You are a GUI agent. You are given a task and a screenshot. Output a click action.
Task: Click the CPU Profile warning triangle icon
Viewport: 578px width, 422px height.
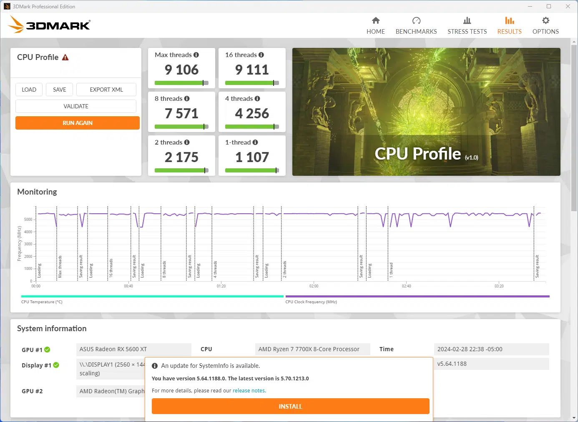pyautogui.click(x=65, y=57)
